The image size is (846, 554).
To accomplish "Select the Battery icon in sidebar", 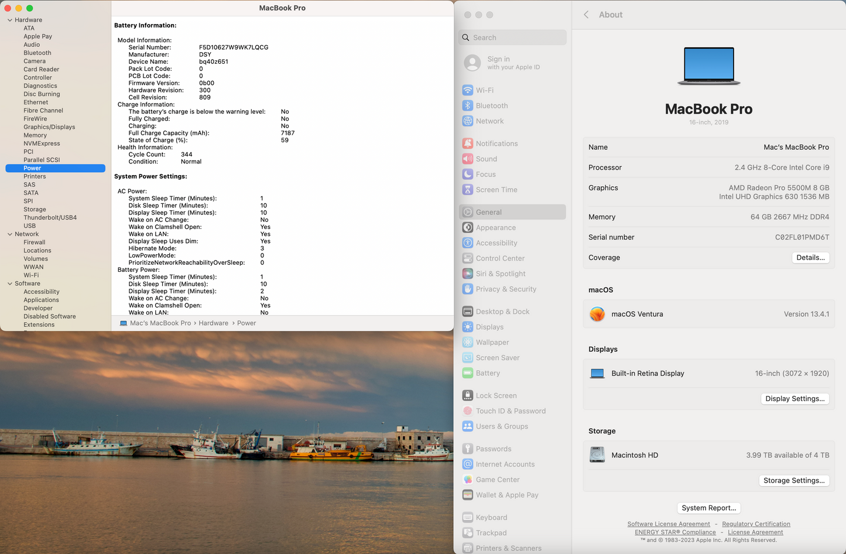I will click(467, 373).
